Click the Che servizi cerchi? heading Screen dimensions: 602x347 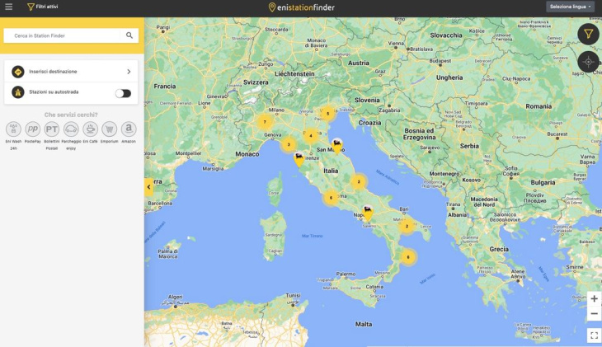click(71, 115)
